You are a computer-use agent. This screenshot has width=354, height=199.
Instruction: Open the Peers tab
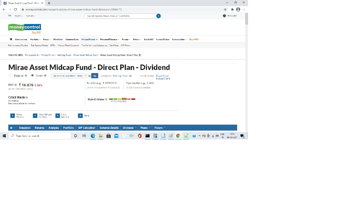coord(145,128)
